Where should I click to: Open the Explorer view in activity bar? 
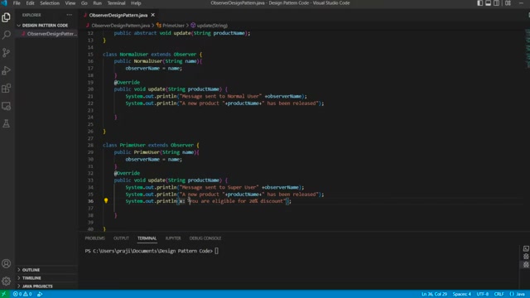(x=6, y=17)
